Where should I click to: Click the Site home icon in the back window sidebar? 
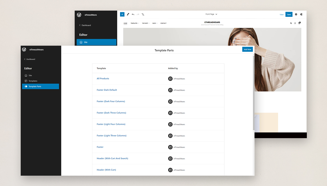coord(81,42)
